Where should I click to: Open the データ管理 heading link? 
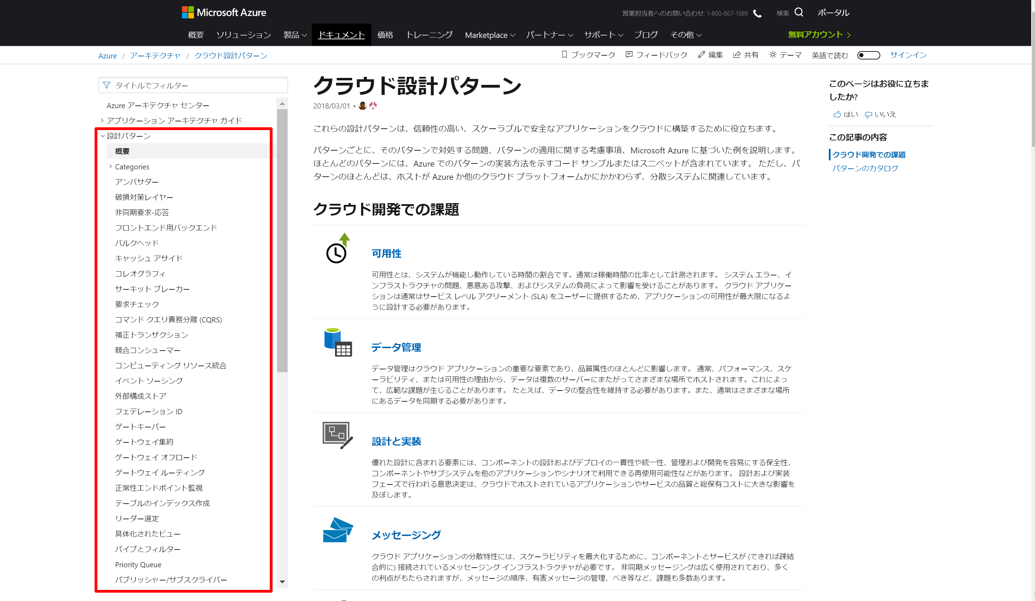click(396, 347)
